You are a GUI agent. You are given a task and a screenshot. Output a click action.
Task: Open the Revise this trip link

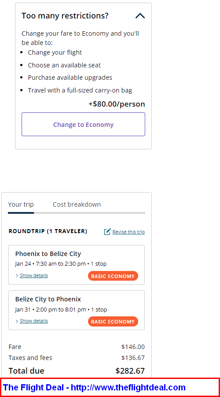coord(128,232)
